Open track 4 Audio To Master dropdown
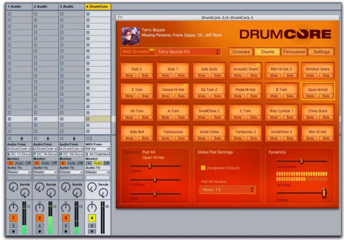 coord(97,172)
